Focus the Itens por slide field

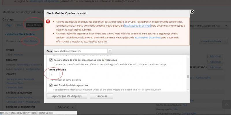click(55, 75)
